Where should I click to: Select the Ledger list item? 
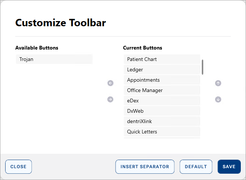(162, 69)
